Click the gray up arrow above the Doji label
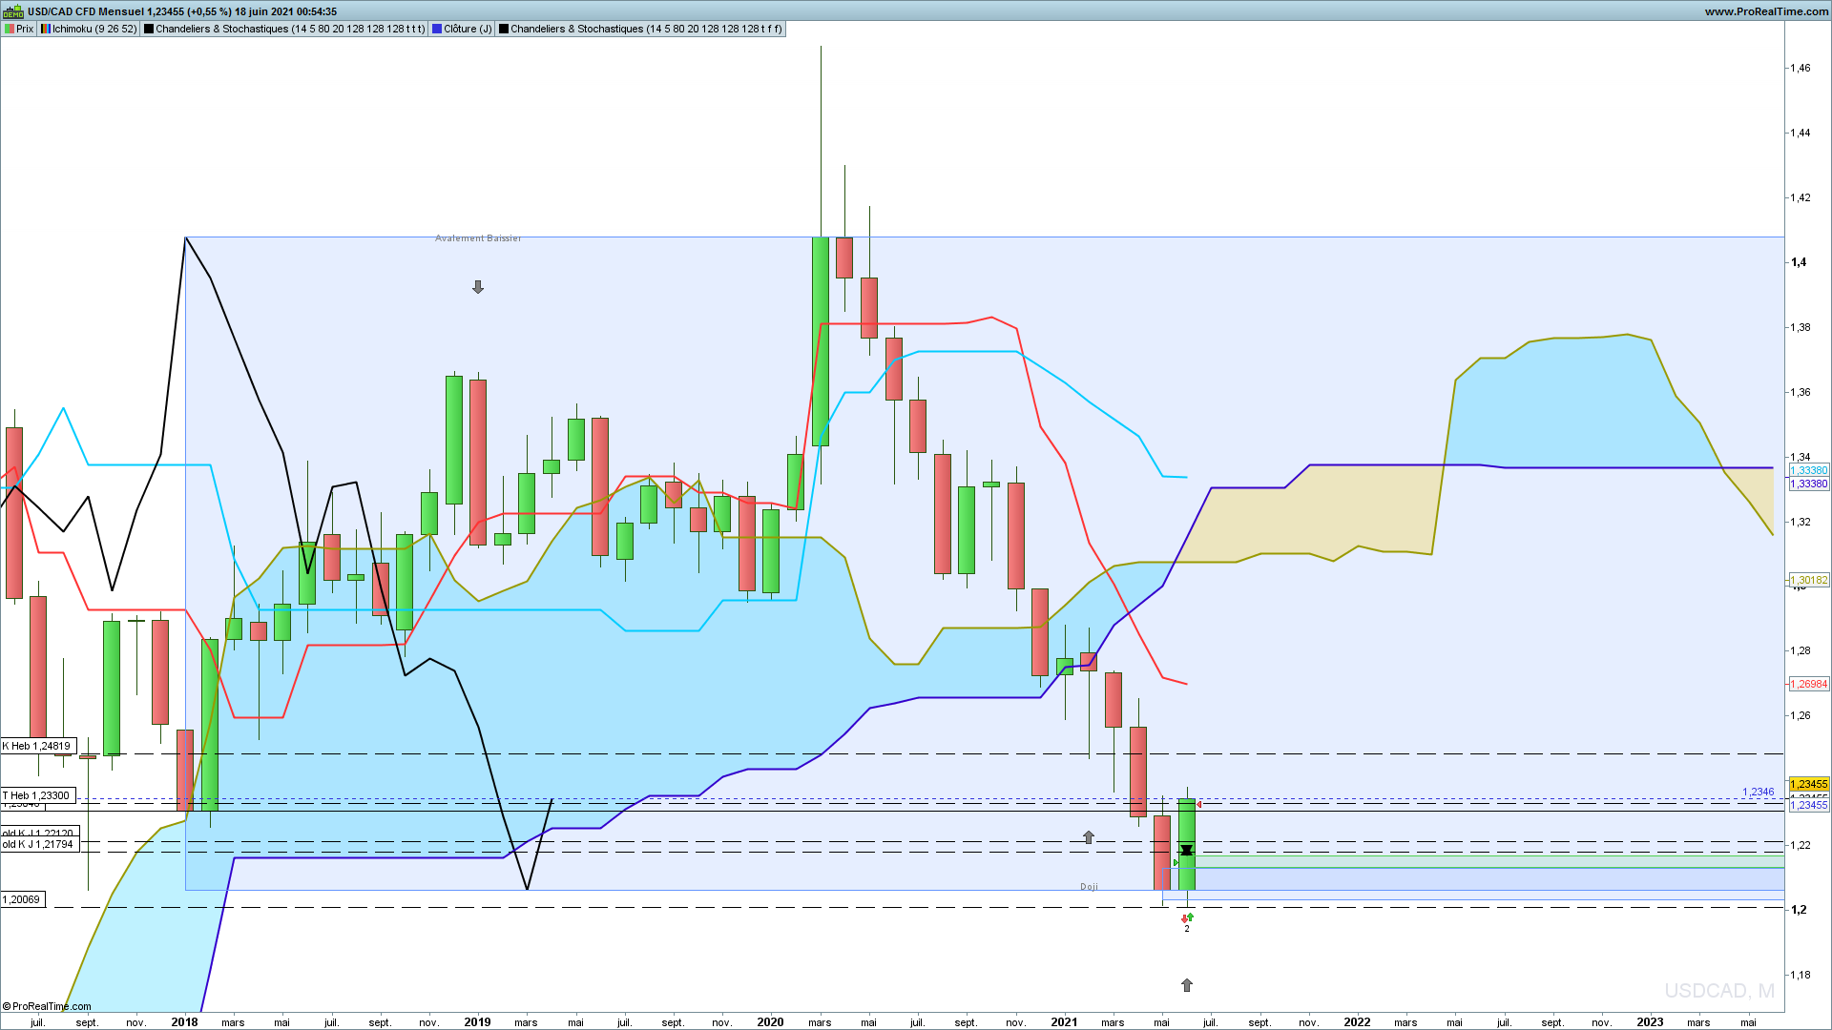1832x1030 pixels. click(1089, 837)
